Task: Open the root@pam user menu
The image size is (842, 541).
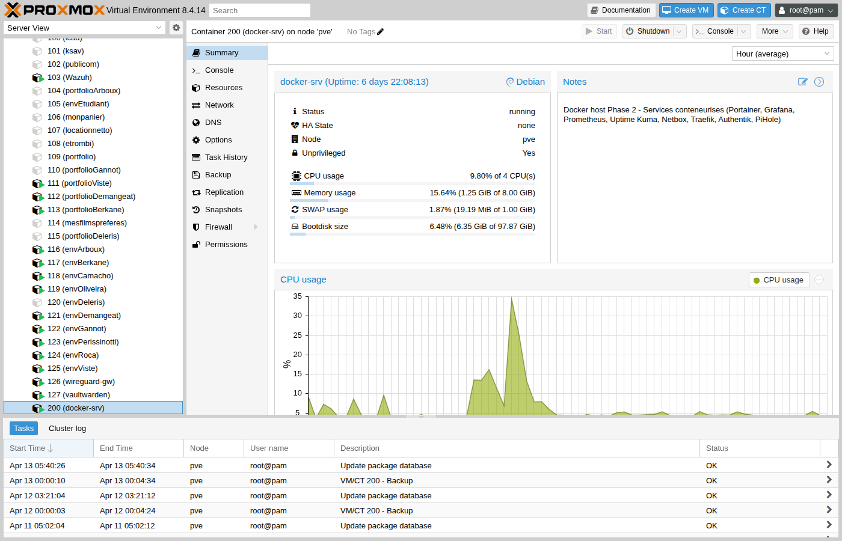Action: click(x=805, y=10)
